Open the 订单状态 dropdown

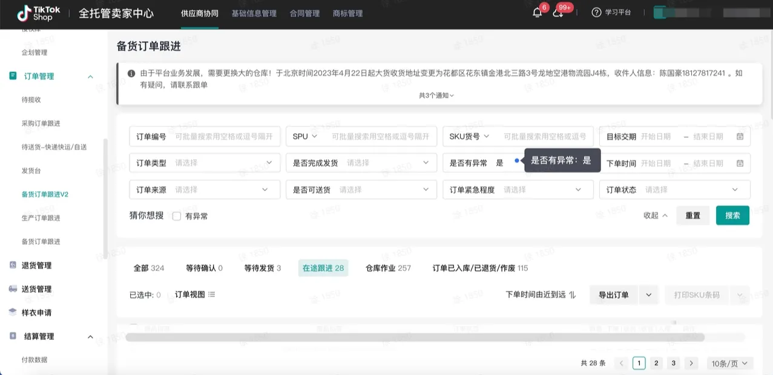[675, 189]
